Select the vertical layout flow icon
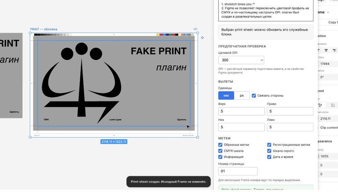The width and height of the screenshot is (338, 192). [333, 105]
